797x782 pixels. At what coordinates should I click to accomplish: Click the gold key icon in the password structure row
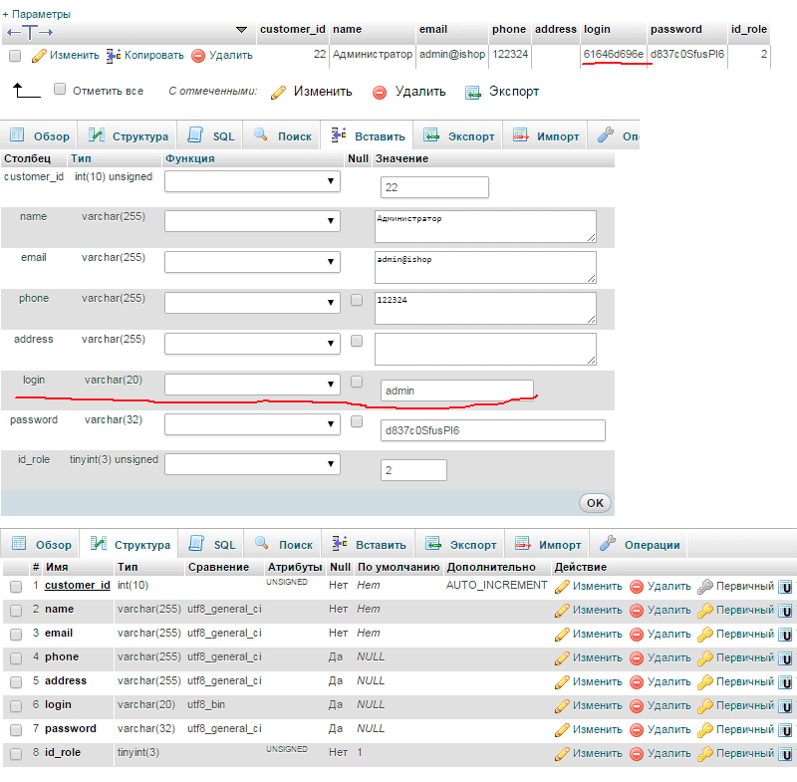705,729
